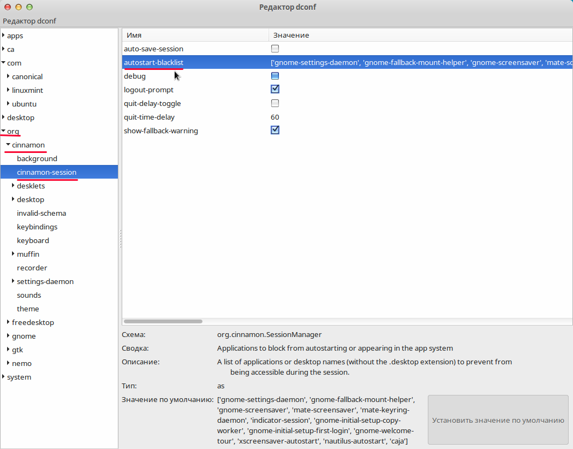Select the desklets tree item label
Image resolution: width=573 pixels, height=449 pixels.
click(x=31, y=186)
